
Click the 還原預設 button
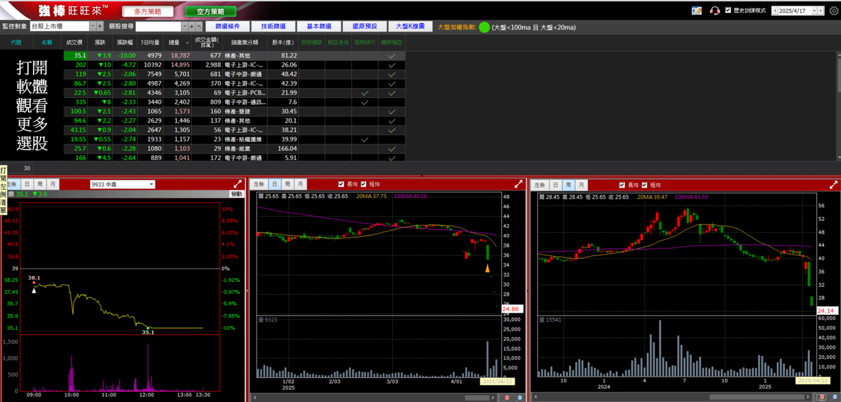click(x=365, y=26)
